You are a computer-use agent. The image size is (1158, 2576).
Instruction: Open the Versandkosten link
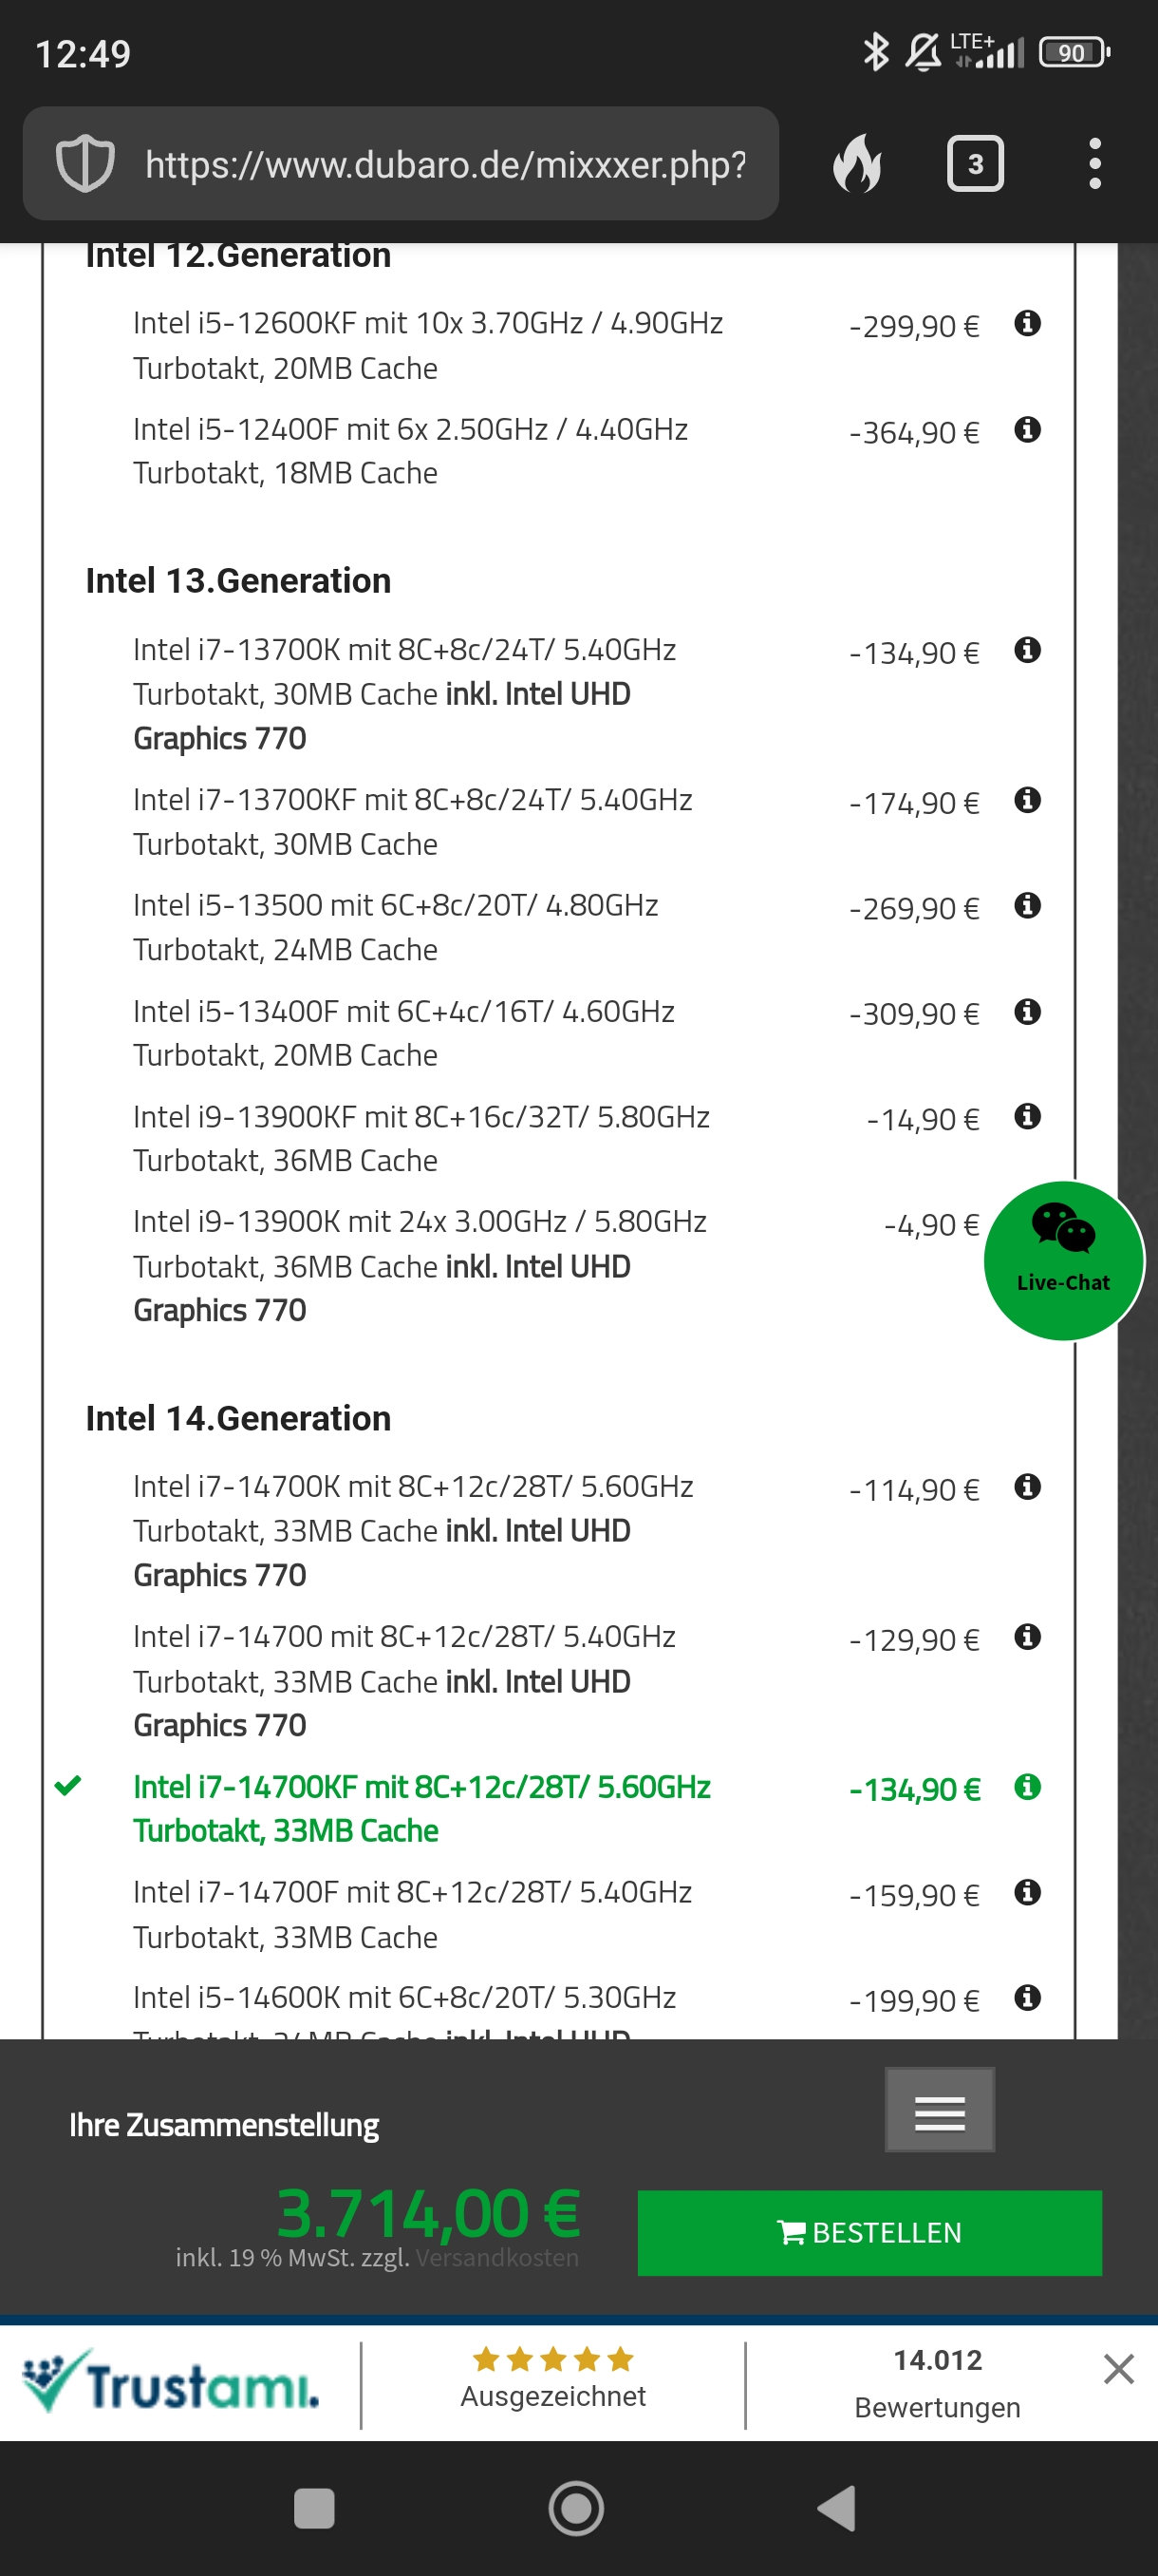point(496,2257)
